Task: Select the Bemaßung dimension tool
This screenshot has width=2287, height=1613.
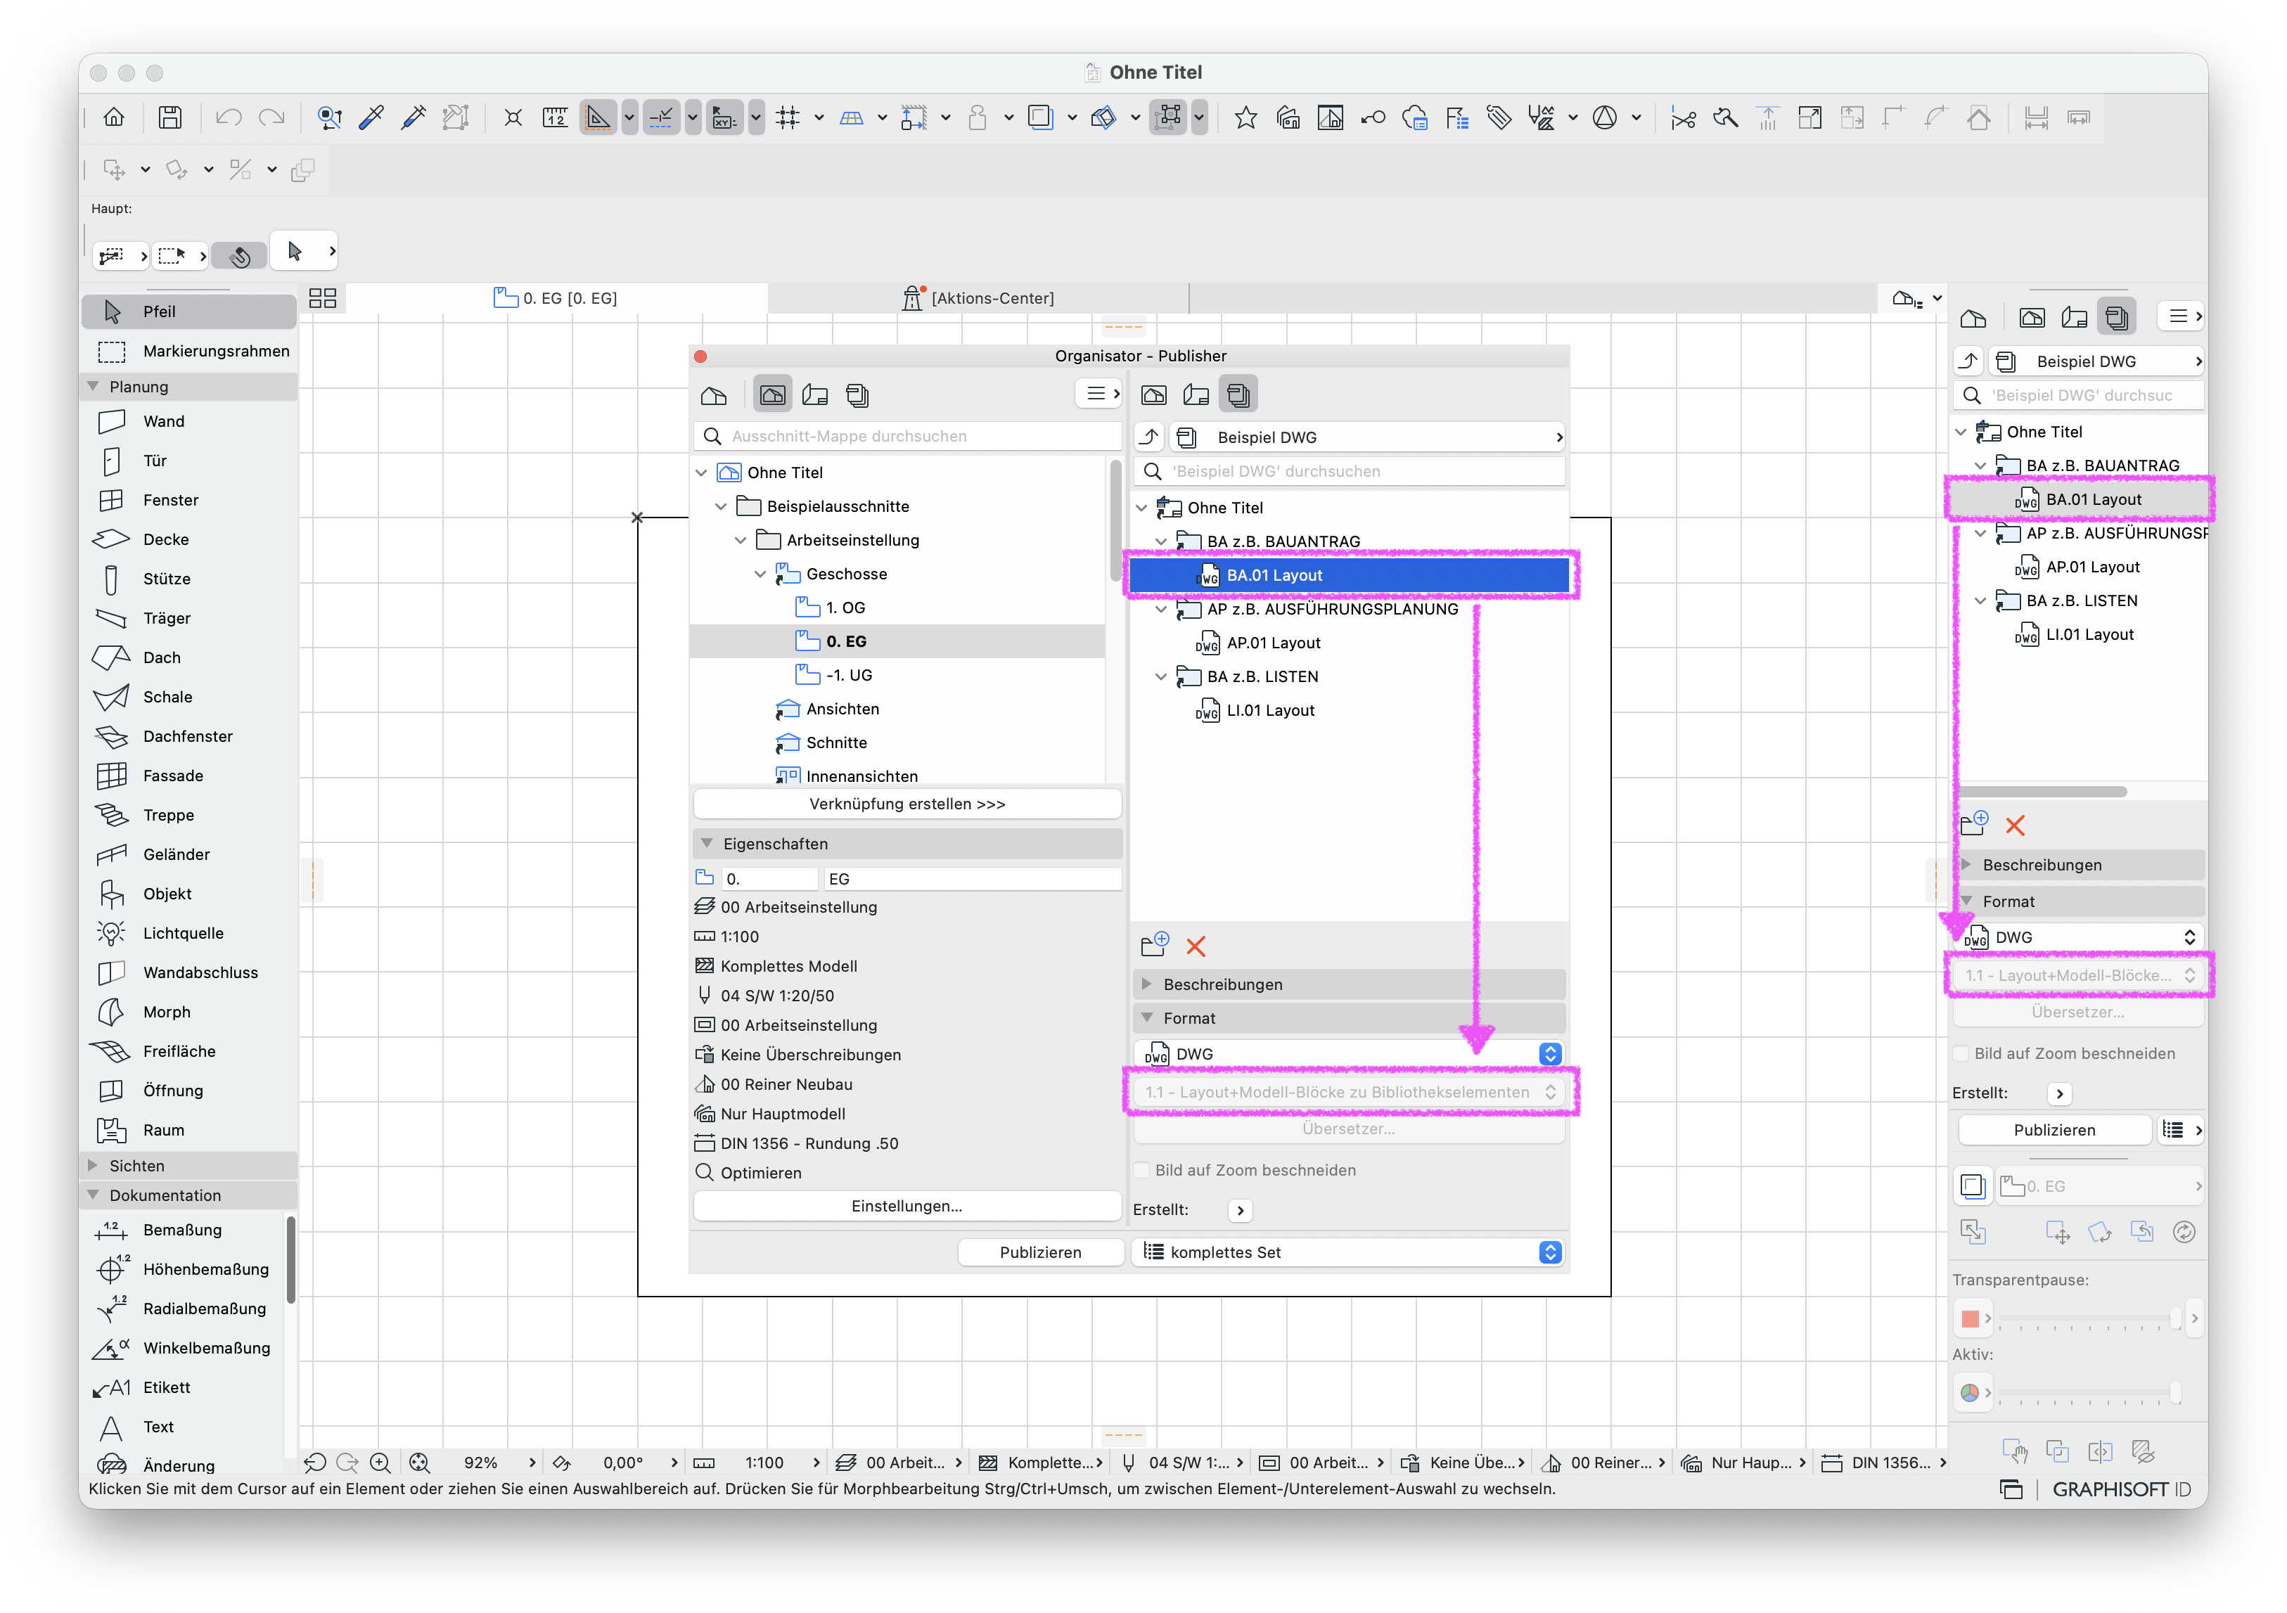Action: (184, 1230)
